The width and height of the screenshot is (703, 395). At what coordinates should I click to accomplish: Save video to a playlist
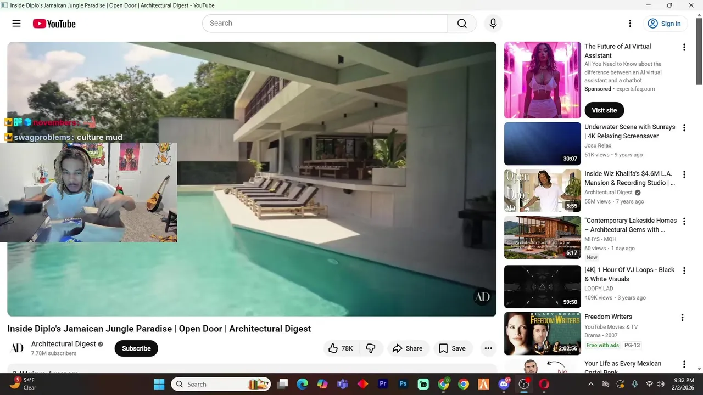pyautogui.click(x=453, y=348)
